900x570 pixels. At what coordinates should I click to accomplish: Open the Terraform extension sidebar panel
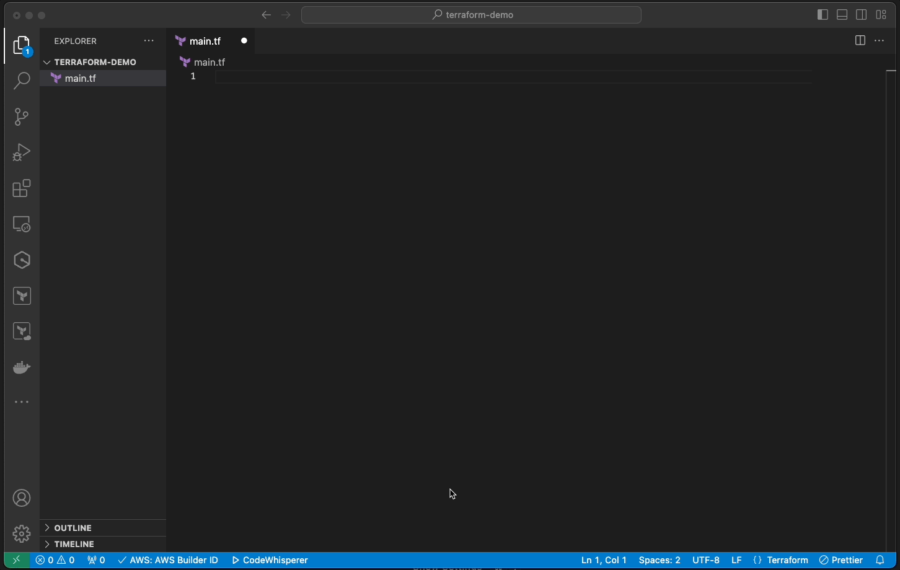(x=22, y=296)
